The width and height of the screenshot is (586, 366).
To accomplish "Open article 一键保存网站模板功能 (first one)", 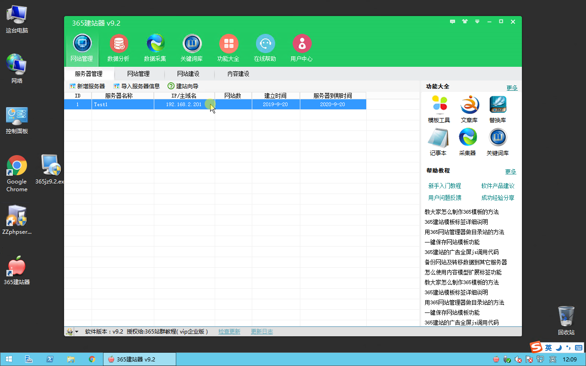I will [452, 242].
